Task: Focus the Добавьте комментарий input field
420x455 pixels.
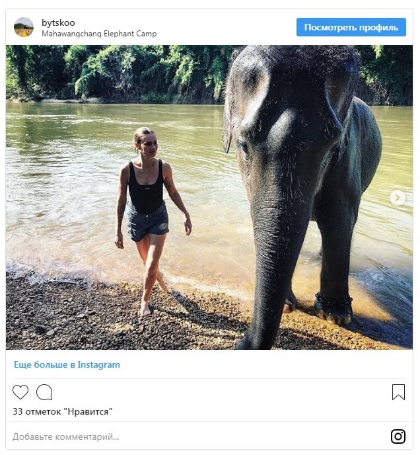Action: [192, 436]
